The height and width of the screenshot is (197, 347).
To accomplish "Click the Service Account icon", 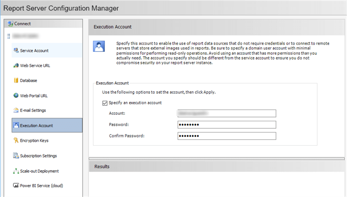I will [16, 50].
